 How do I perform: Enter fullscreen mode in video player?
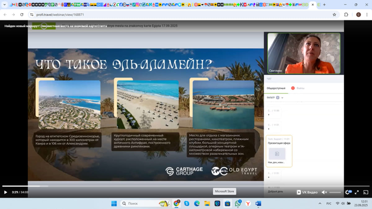[x=356, y=192]
